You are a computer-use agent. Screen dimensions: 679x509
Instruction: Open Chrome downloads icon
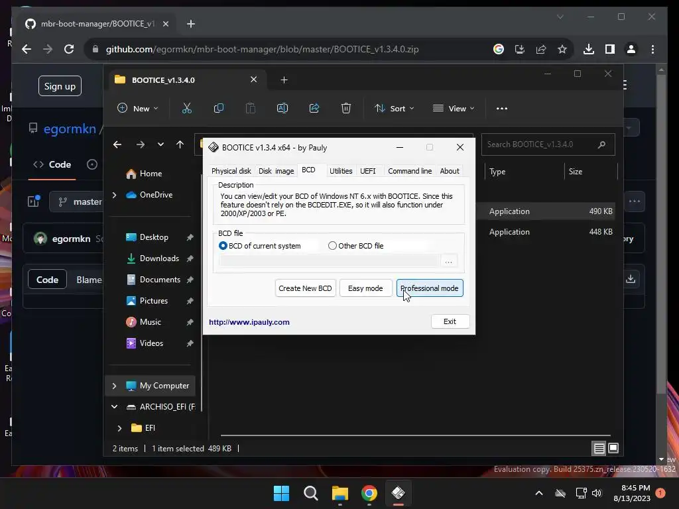(x=589, y=49)
